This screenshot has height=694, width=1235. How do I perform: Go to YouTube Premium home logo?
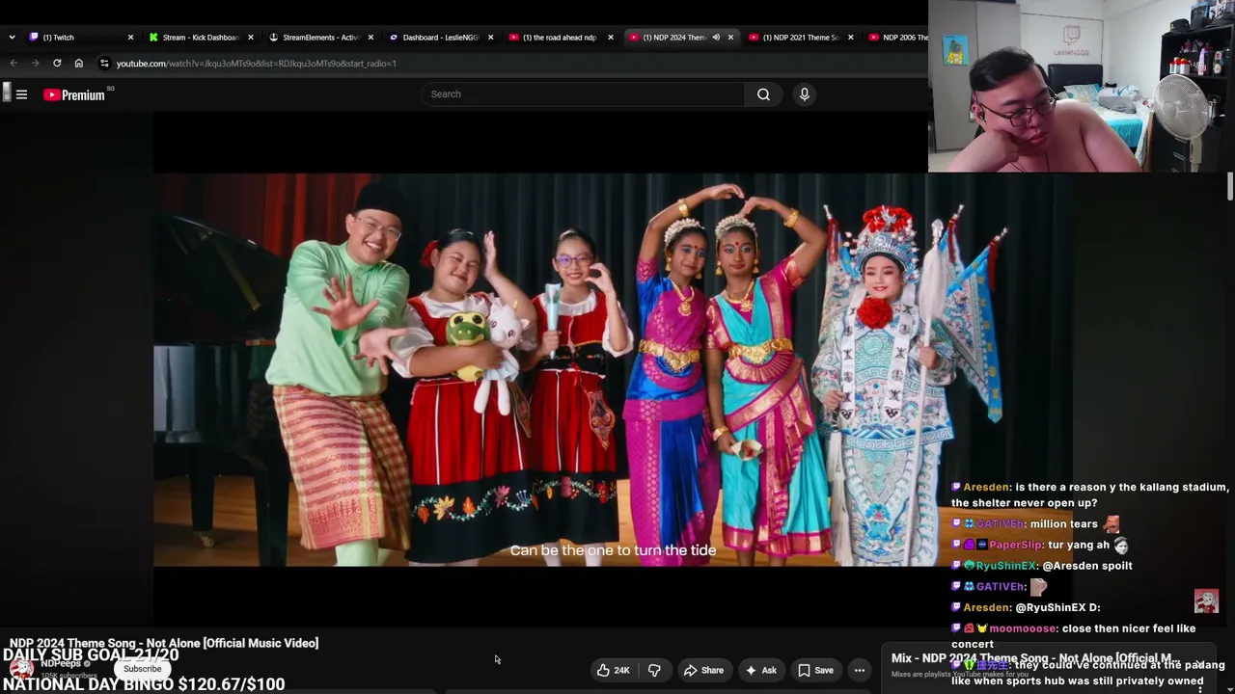point(74,94)
